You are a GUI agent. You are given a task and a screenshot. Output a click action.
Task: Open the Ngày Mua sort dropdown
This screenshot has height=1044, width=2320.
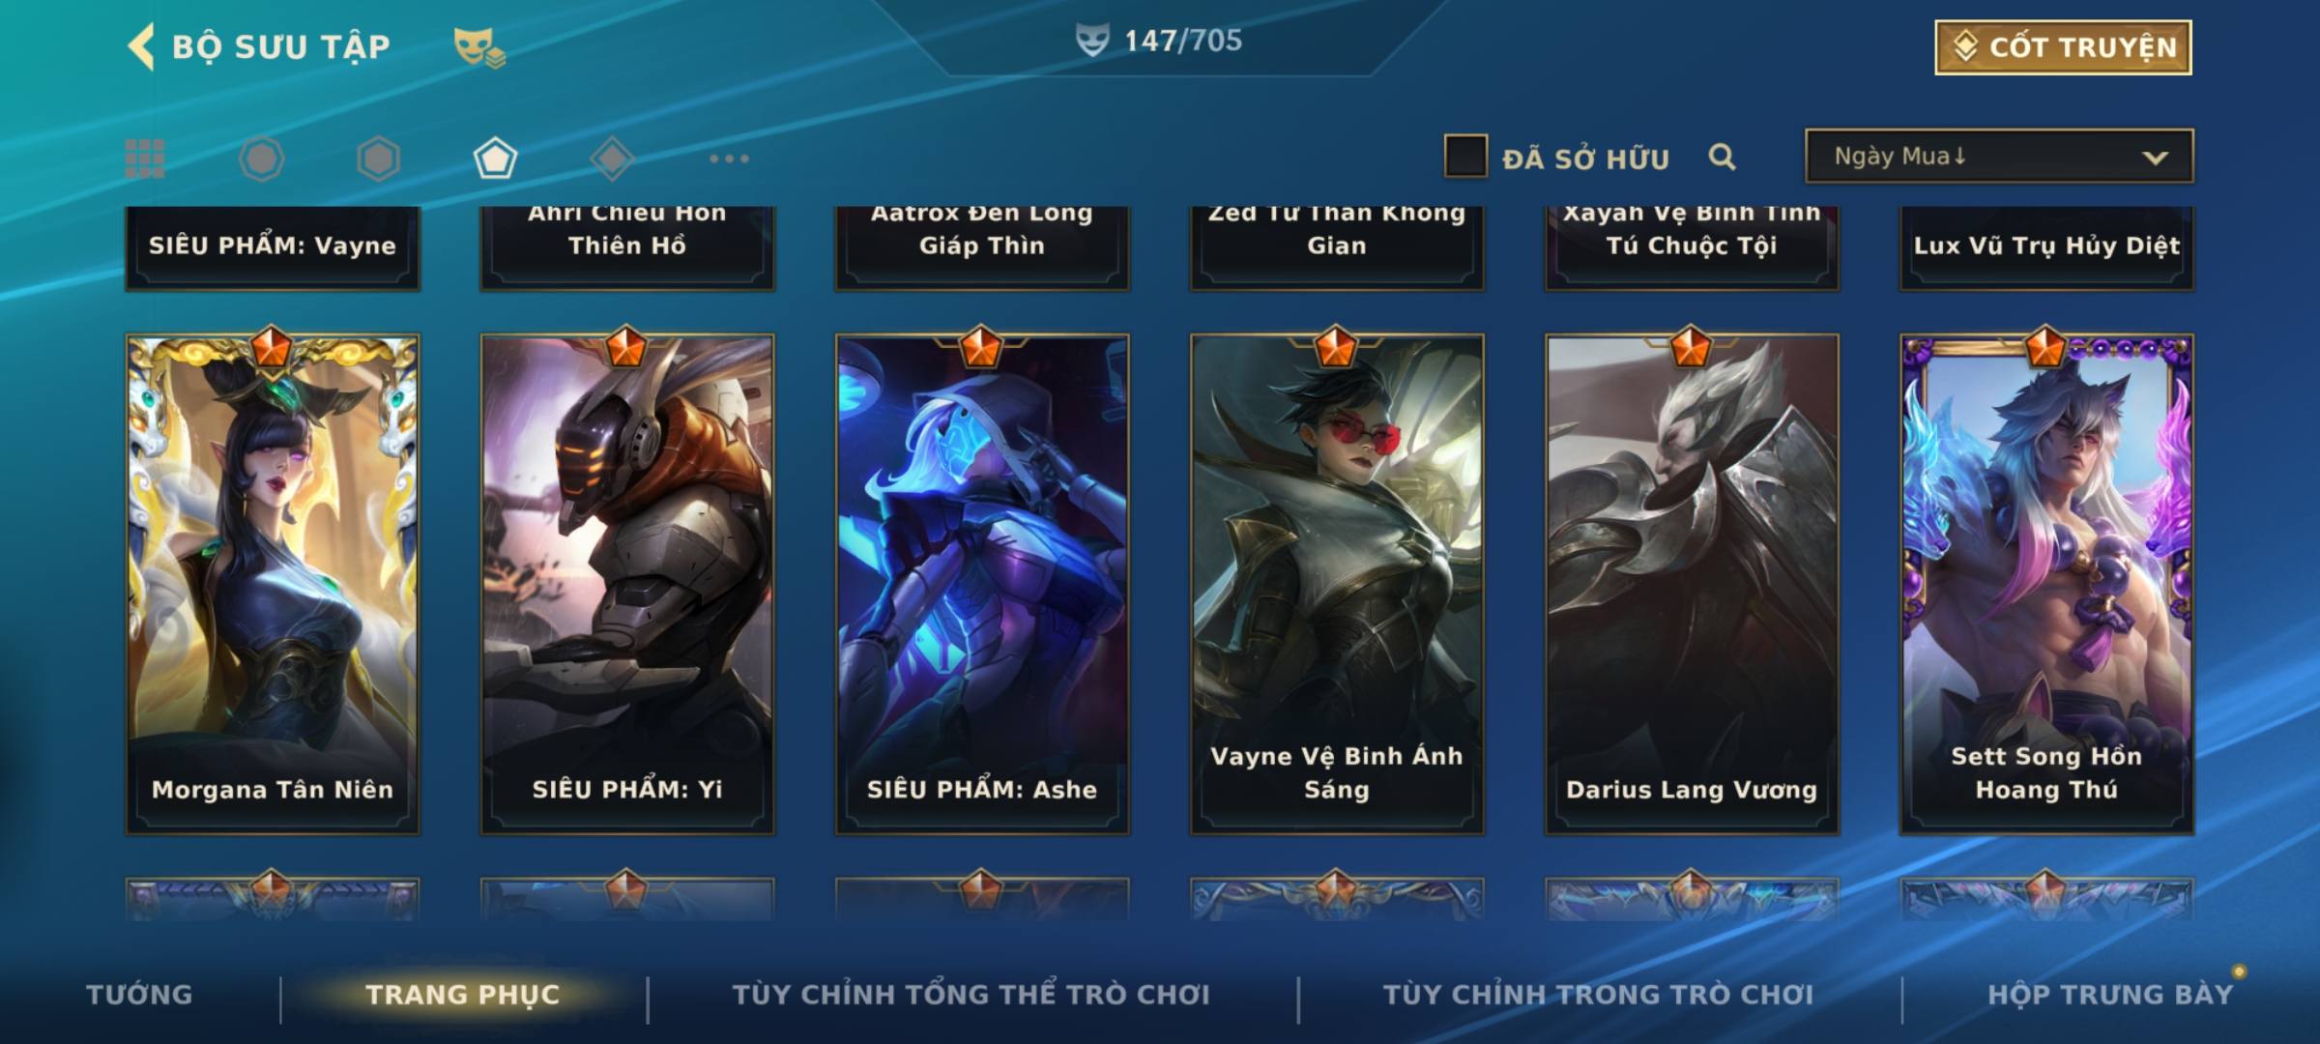tap(1999, 156)
